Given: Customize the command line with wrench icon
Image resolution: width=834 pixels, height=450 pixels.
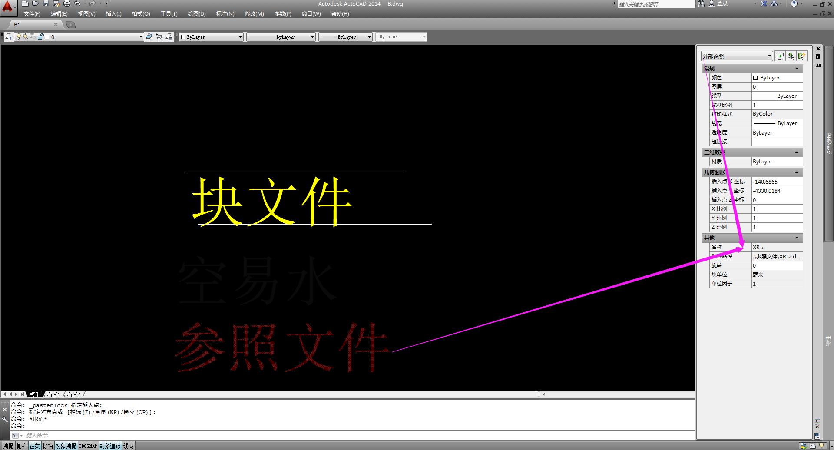Looking at the screenshot, I should 5,419.
